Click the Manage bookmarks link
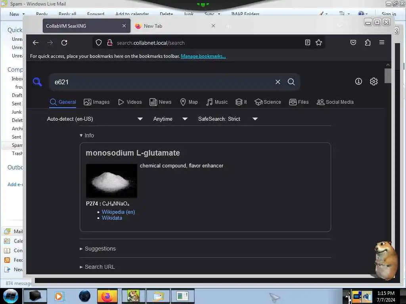 point(203,56)
